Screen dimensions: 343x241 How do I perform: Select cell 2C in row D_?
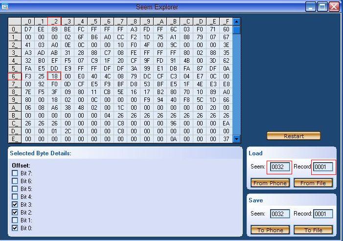68,131
